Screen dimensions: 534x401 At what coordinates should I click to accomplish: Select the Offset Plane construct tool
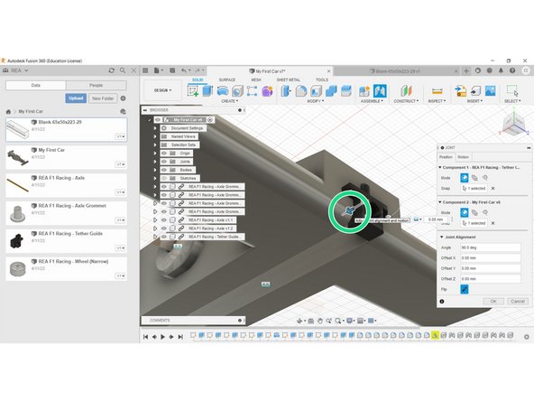406,91
